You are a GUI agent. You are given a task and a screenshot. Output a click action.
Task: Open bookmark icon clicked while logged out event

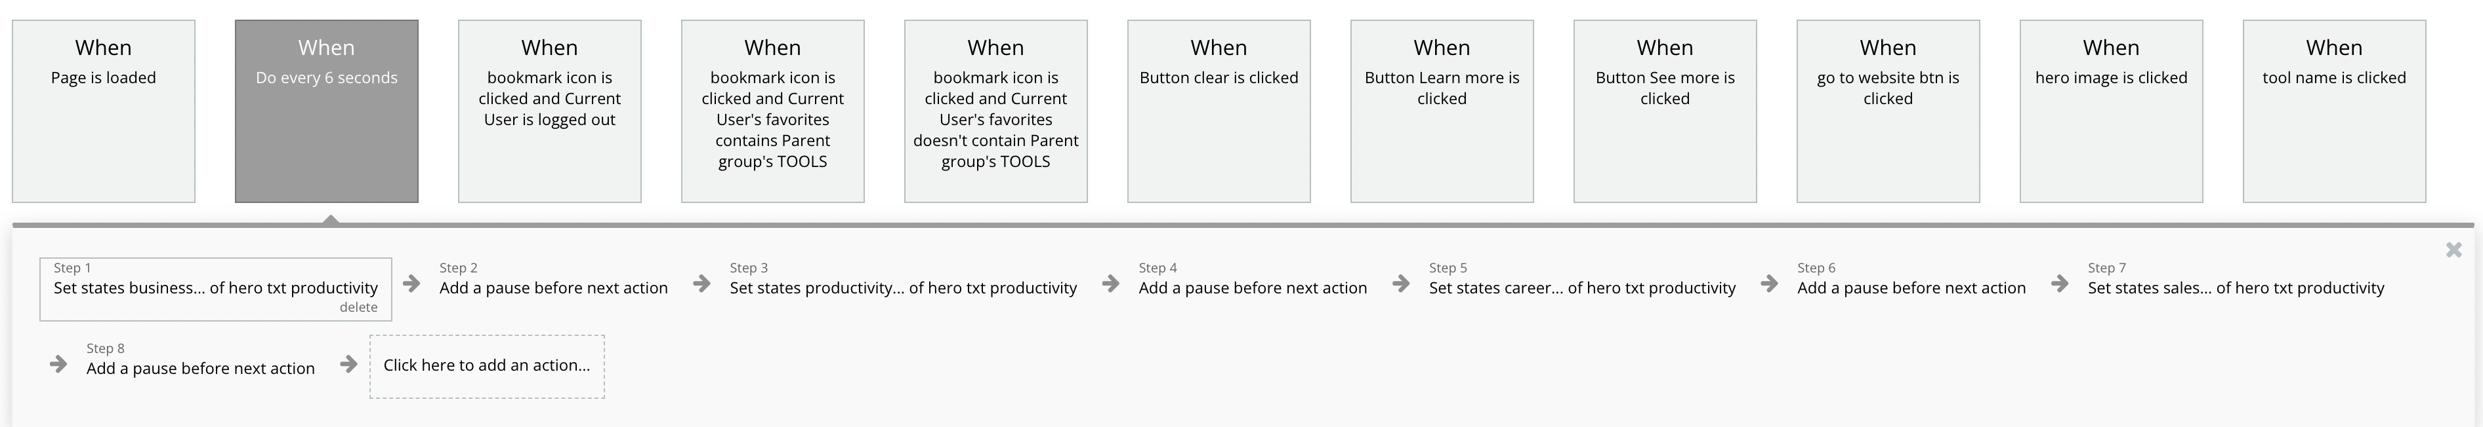(x=549, y=111)
